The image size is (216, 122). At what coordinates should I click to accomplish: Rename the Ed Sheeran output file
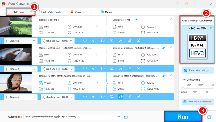click(x=164, y=48)
